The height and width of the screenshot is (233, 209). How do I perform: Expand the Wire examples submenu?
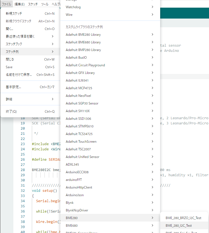[69, 14]
